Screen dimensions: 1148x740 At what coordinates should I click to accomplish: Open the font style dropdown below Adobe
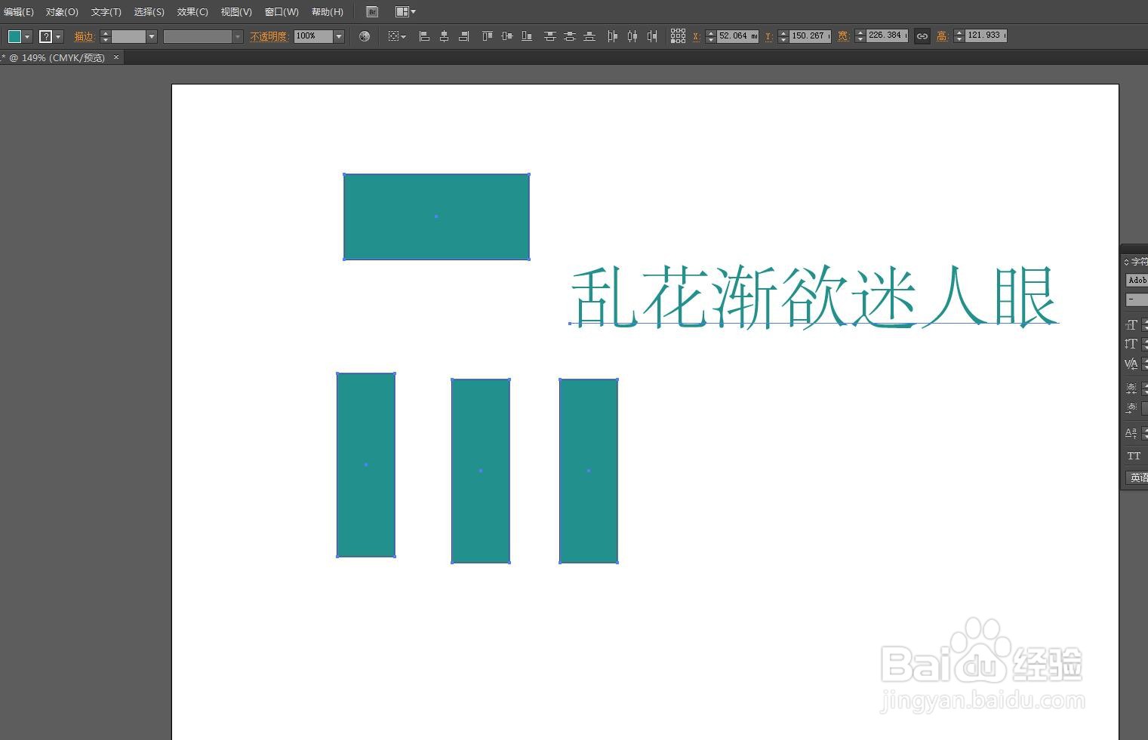click(1137, 299)
